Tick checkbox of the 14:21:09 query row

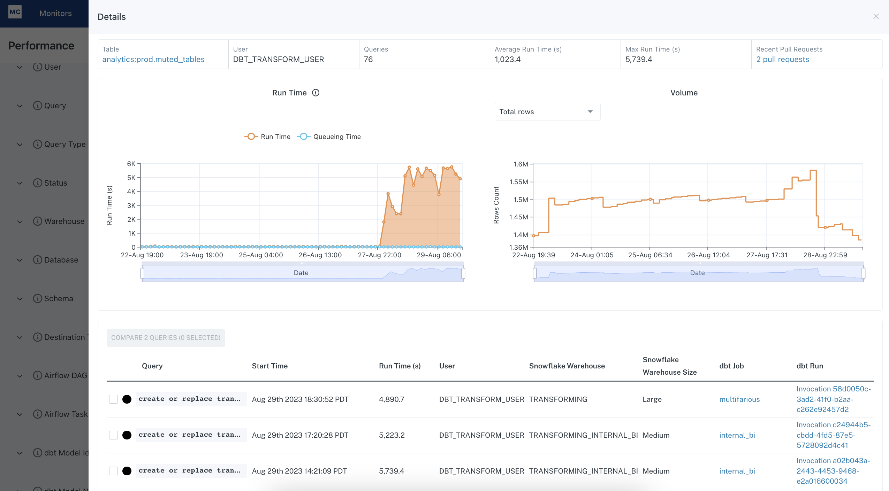113,471
